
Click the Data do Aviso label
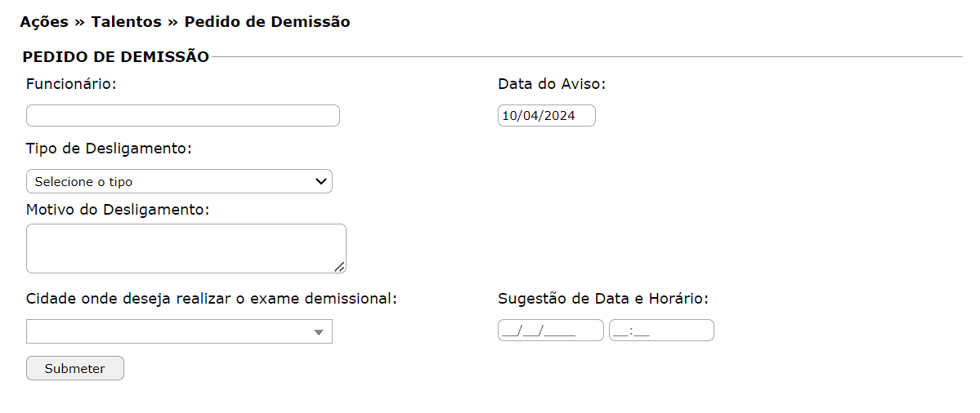552,84
